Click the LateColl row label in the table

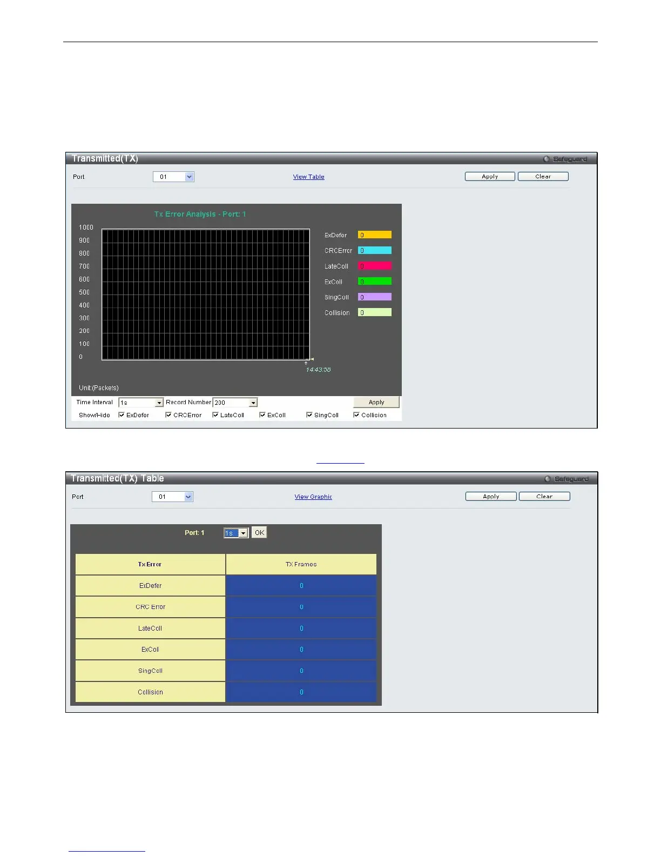[150, 628]
